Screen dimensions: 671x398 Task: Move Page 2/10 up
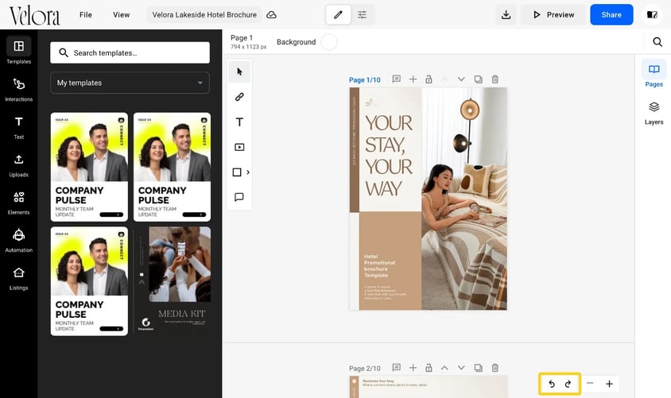pyautogui.click(x=444, y=368)
